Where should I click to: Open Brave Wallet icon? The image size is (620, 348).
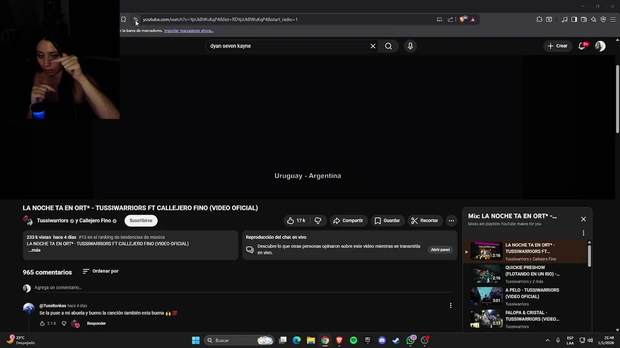click(x=584, y=19)
